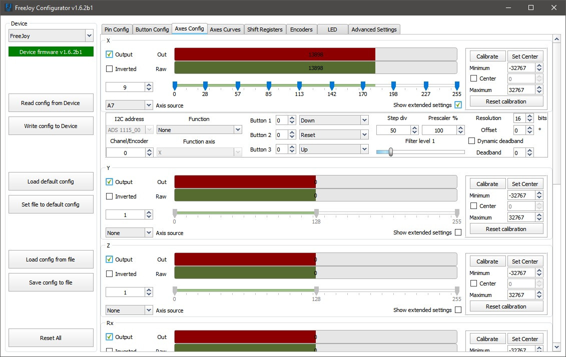Image resolution: width=566 pixels, height=357 pixels.
Task: Uncheck Show extended settings for X axis
Action: [458, 105]
